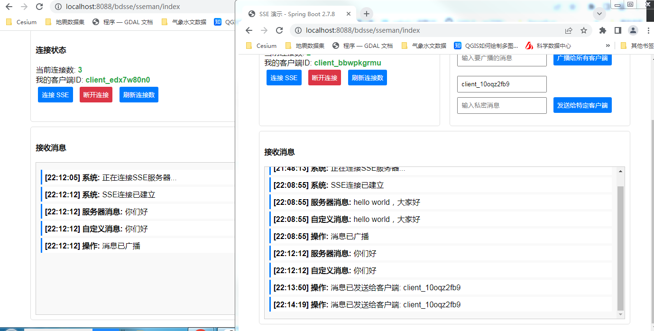Click 刷新连接数 in front window
This screenshot has height=331, width=654.
pyautogui.click(x=368, y=78)
